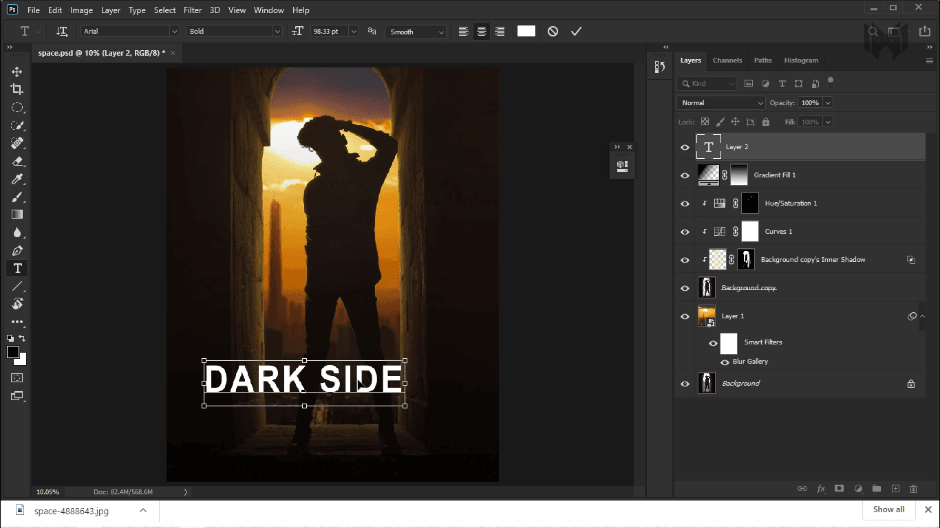Open the Fill slider dropdown
The image size is (940, 528).
click(828, 122)
